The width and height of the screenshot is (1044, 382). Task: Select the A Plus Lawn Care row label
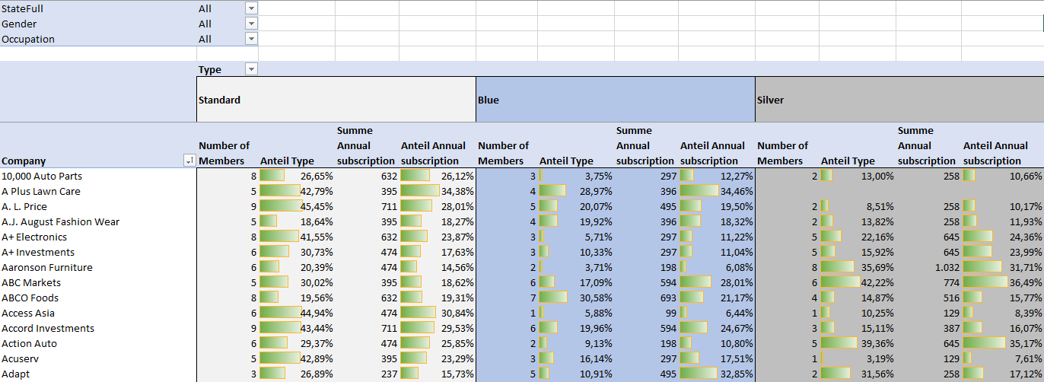point(98,191)
